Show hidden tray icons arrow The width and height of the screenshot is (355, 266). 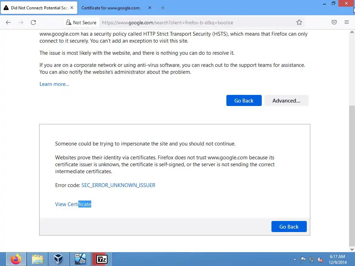(x=295, y=259)
